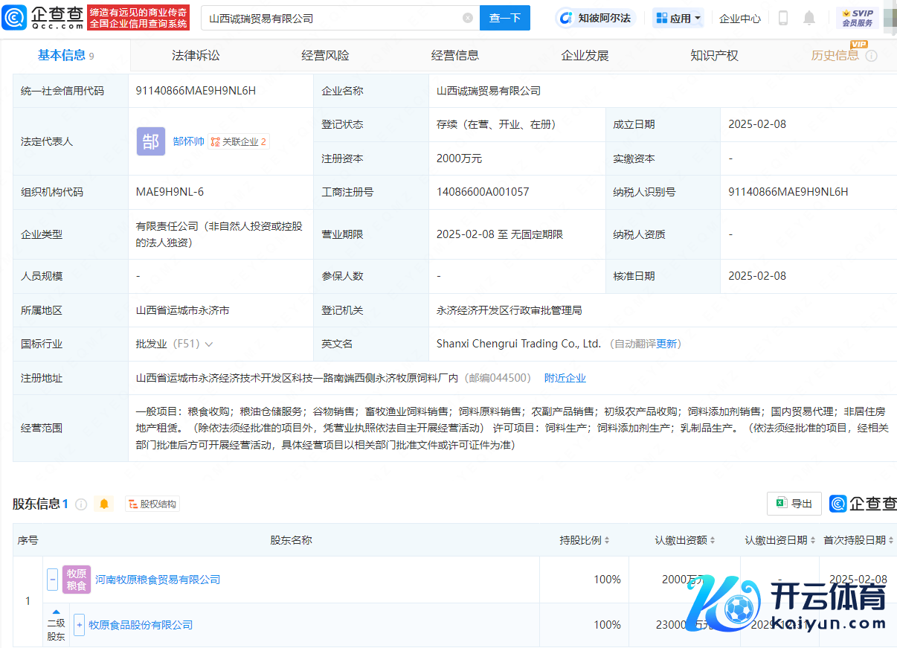Screen dimensions: 897x648
Task: Open the 附近企业 link
Action: [x=565, y=378]
